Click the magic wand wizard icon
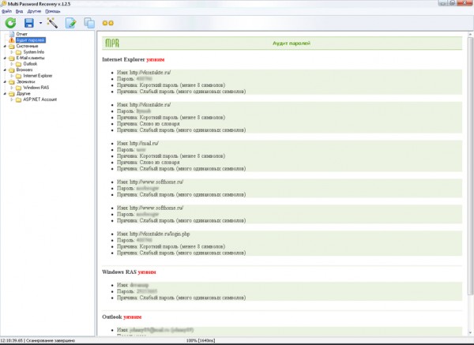This screenshot has width=474, height=345. pos(52,23)
